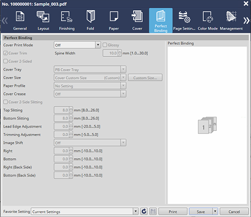
Task: Enable the Glossy checkbox
Action: [x=105, y=45]
